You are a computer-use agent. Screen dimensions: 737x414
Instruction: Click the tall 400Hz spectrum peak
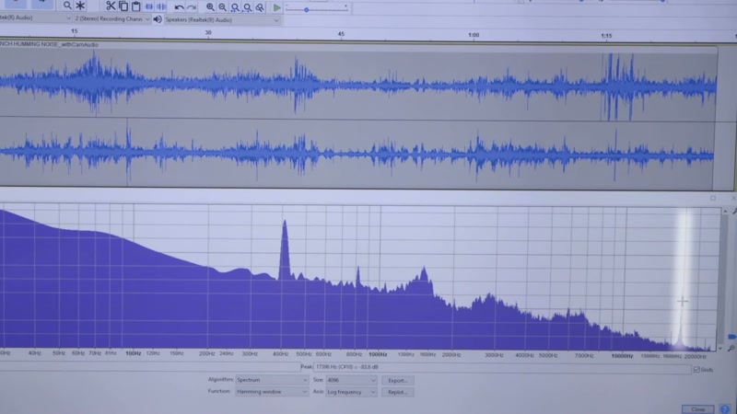point(285,248)
